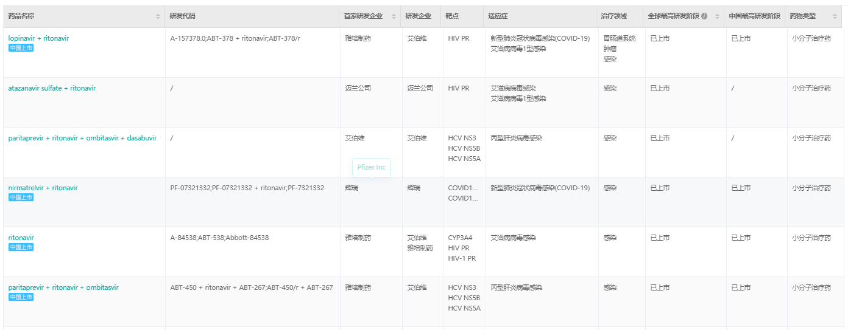Click 迈兰公司 in 首家研发企业 column

(358, 88)
